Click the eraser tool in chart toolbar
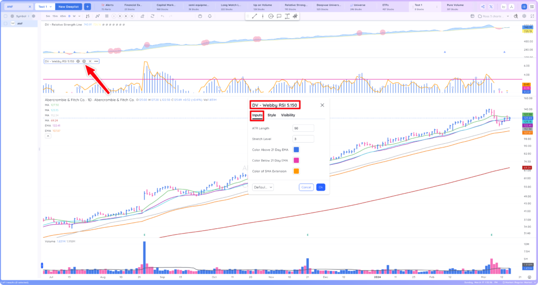 pos(142,16)
